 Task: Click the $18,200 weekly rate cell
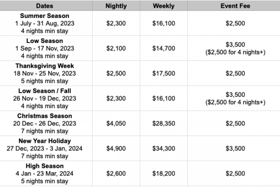click(164, 174)
